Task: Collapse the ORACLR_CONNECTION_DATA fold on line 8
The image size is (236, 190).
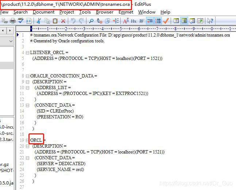Action: 27,76
